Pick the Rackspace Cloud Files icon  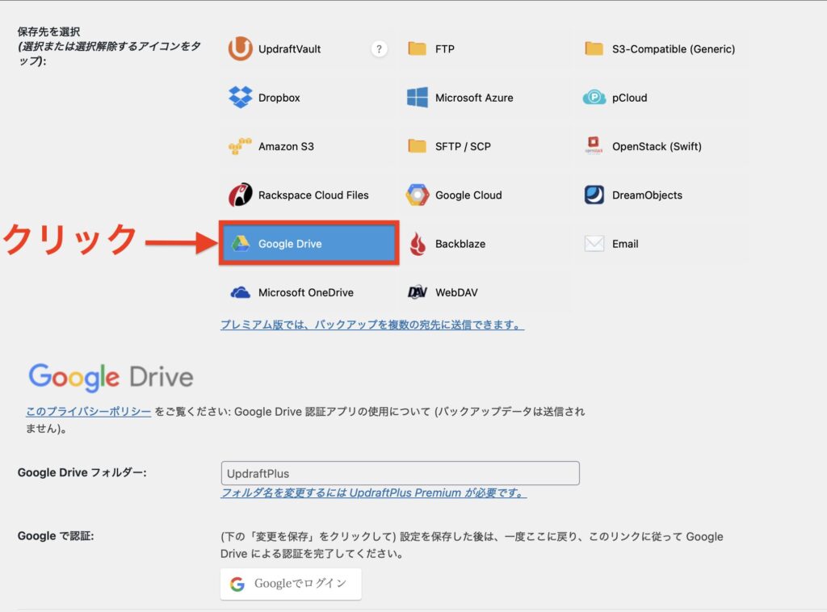pyautogui.click(x=241, y=195)
